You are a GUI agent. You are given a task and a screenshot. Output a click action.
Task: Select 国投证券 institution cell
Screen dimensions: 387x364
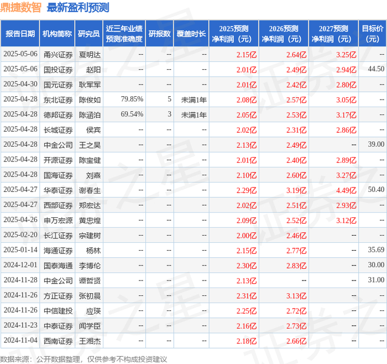[x=58, y=70]
